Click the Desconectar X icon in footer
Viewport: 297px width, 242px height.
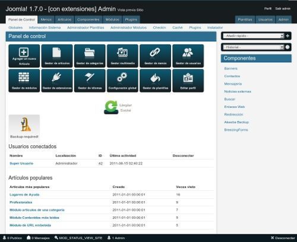273,238
